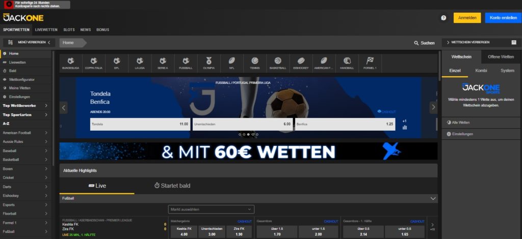Open the Livewetten top navigation
The height and width of the screenshot is (239, 522).
(x=46, y=30)
